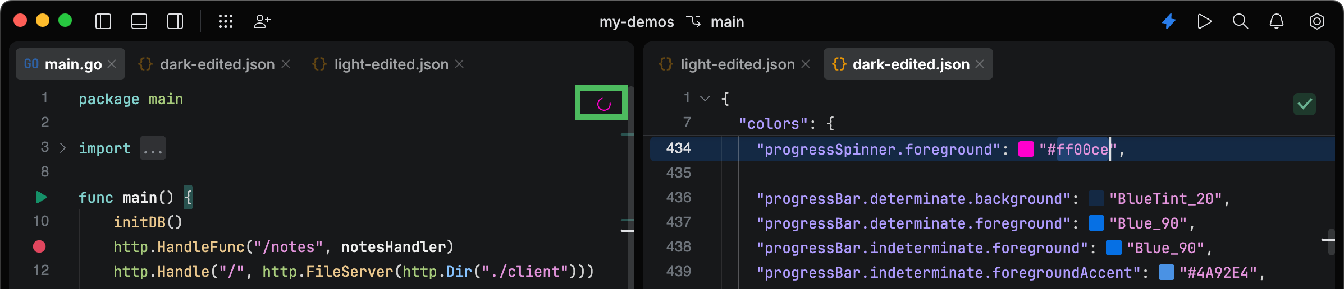
Task: Switch to light-edited.json tab in right pane
Action: (737, 64)
